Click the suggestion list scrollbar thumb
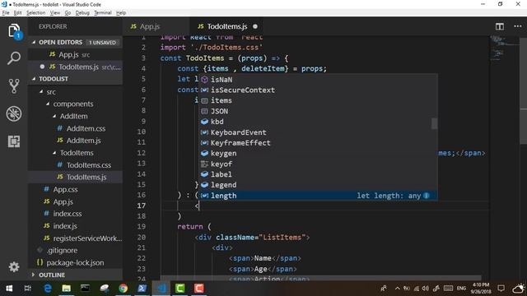The width and height of the screenshot is (527, 296). [x=434, y=123]
